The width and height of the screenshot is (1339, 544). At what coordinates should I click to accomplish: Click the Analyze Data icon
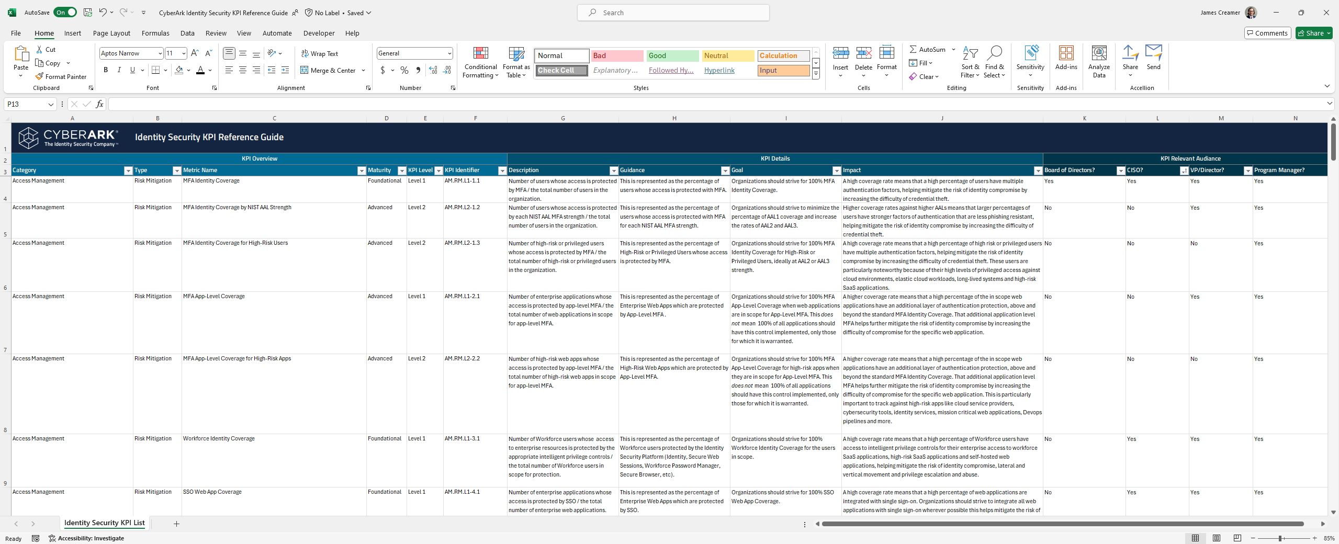(x=1099, y=63)
